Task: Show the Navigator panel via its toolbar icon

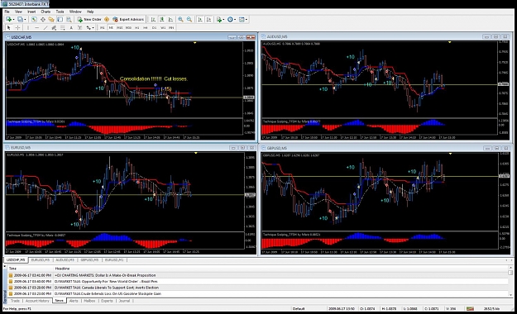Action: (x=51, y=20)
